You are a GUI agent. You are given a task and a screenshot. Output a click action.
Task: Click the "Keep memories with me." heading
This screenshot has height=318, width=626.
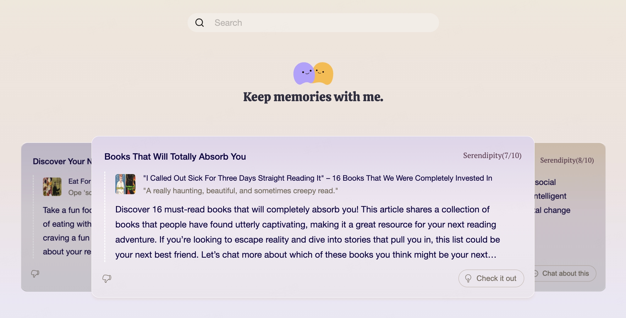313,97
